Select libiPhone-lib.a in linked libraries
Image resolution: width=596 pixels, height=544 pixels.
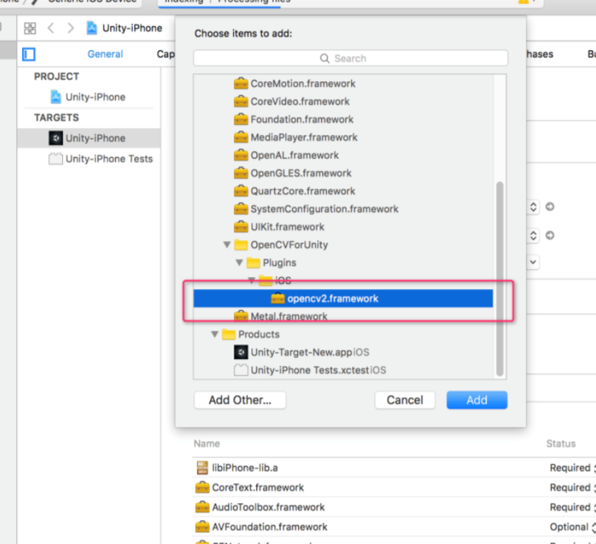[x=245, y=468]
